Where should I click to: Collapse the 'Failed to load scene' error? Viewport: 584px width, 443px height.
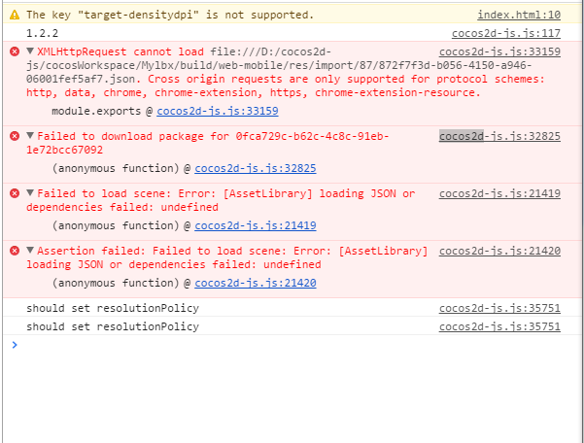pos(30,193)
